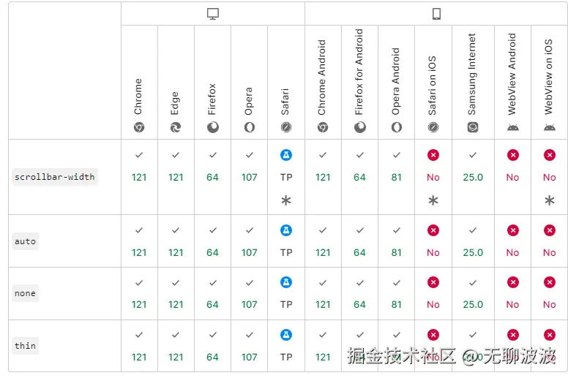Image resolution: width=568 pixels, height=378 pixels.
Task: Click the Chrome desktop browser icon
Action: click(139, 127)
